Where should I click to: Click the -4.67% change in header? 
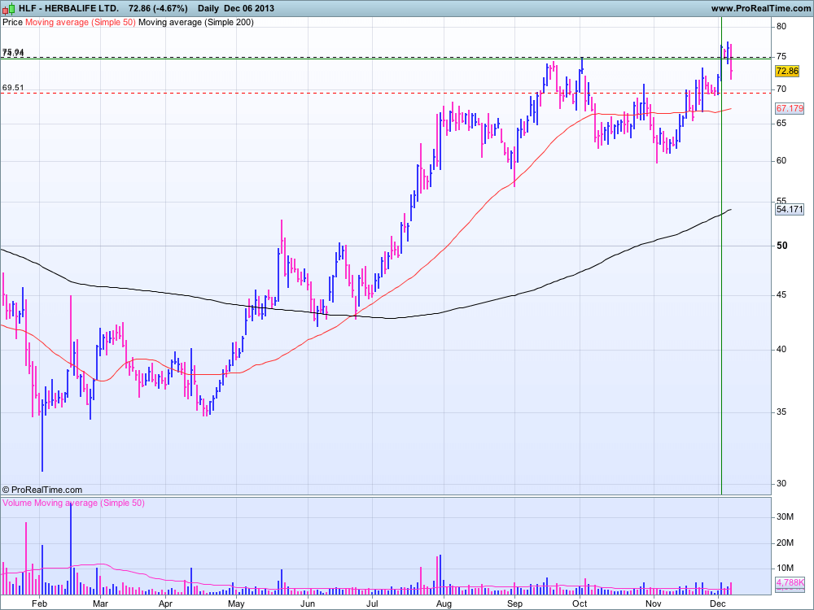pos(170,8)
